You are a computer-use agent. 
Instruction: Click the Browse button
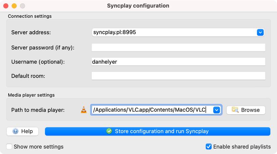pyautogui.click(x=246, y=110)
